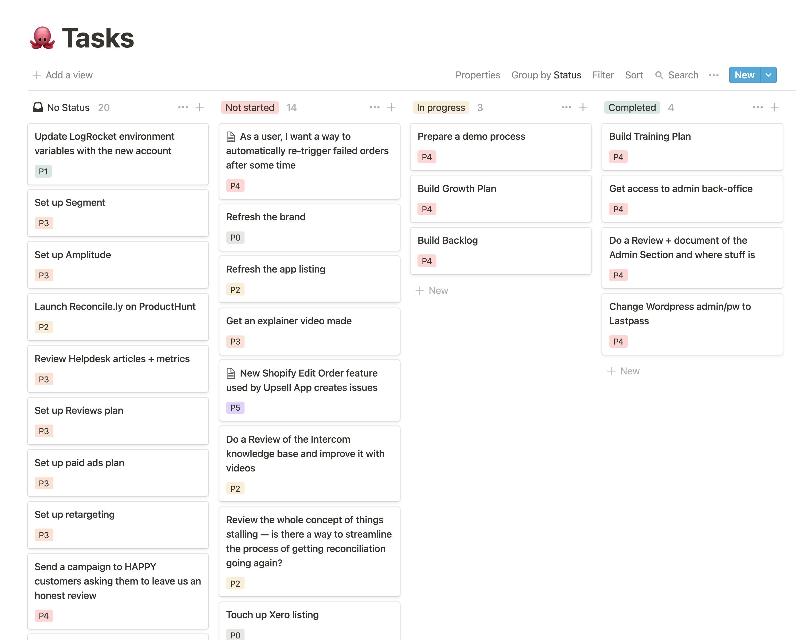Viewport: 796px width, 640px height.
Task: Open the In progress column ellipsis menu
Action: [x=566, y=107]
